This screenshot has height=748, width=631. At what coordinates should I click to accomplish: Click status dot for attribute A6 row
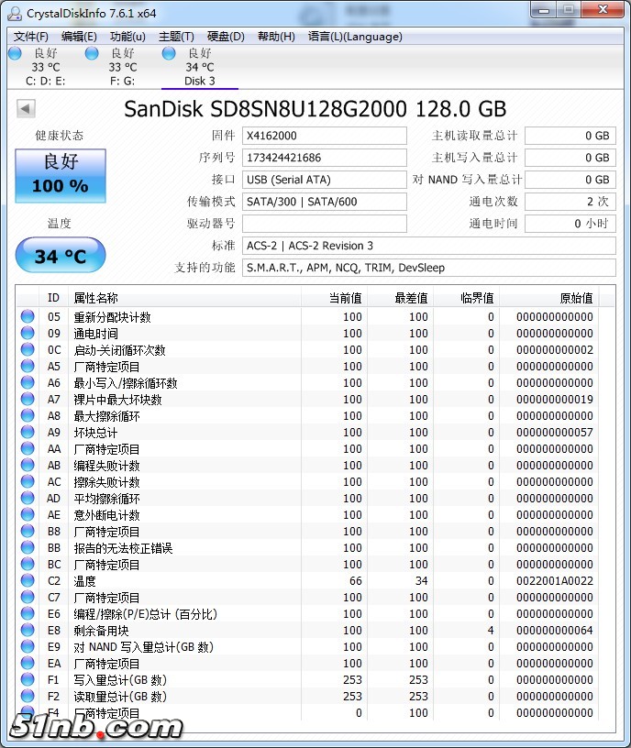pyautogui.click(x=28, y=382)
